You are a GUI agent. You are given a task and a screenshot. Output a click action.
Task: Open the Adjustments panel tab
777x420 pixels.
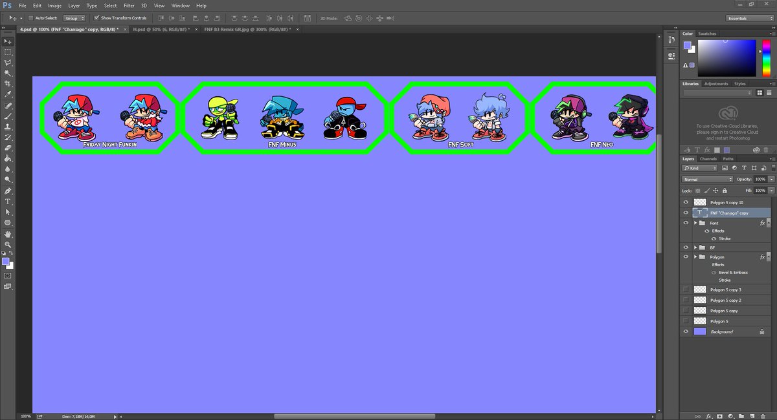click(x=716, y=83)
